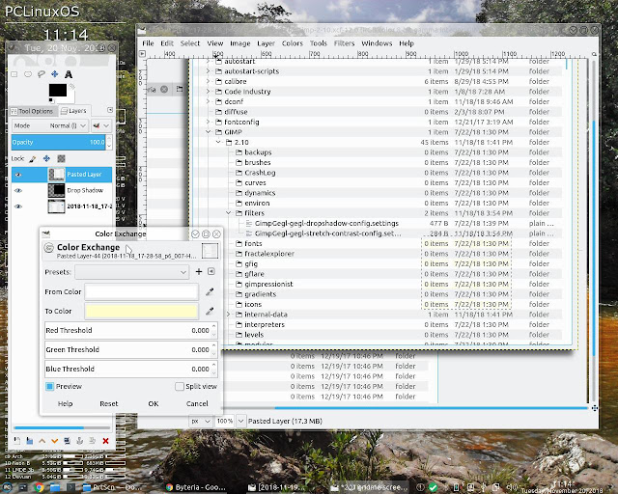The width and height of the screenshot is (618, 494).
Task: Confirm Color Exchange with OK
Action: pos(154,404)
